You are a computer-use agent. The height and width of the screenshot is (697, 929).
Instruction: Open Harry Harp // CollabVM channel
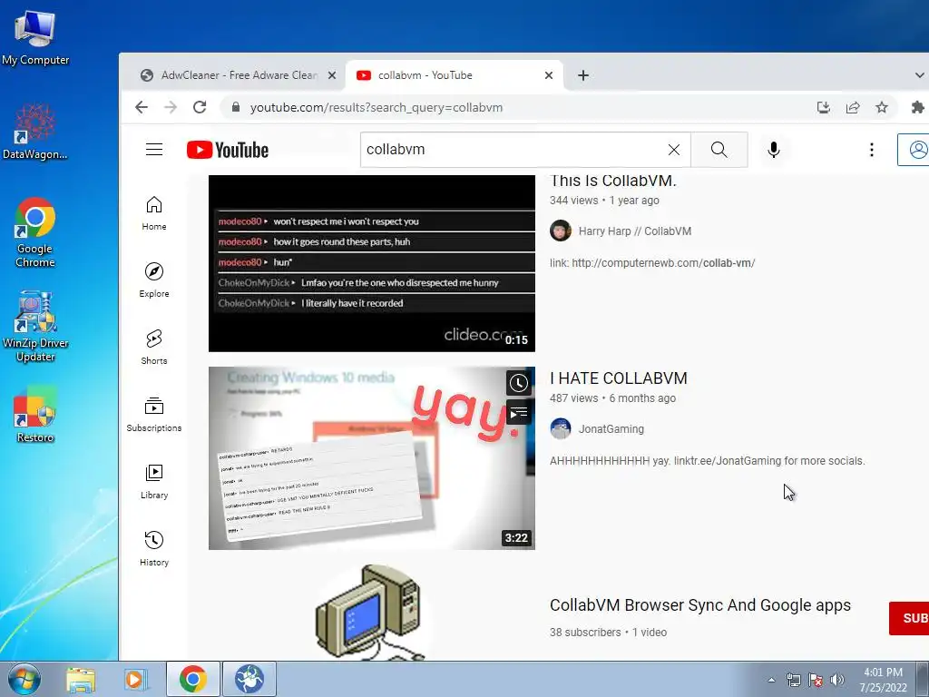click(x=635, y=231)
